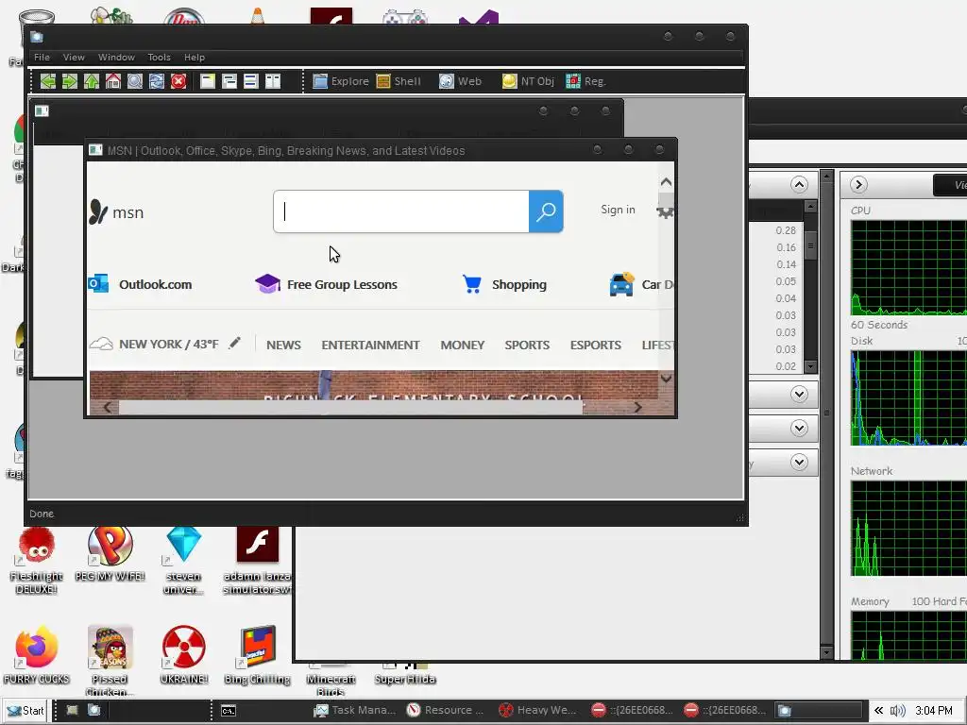Open the Explore view button

tap(340, 81)
